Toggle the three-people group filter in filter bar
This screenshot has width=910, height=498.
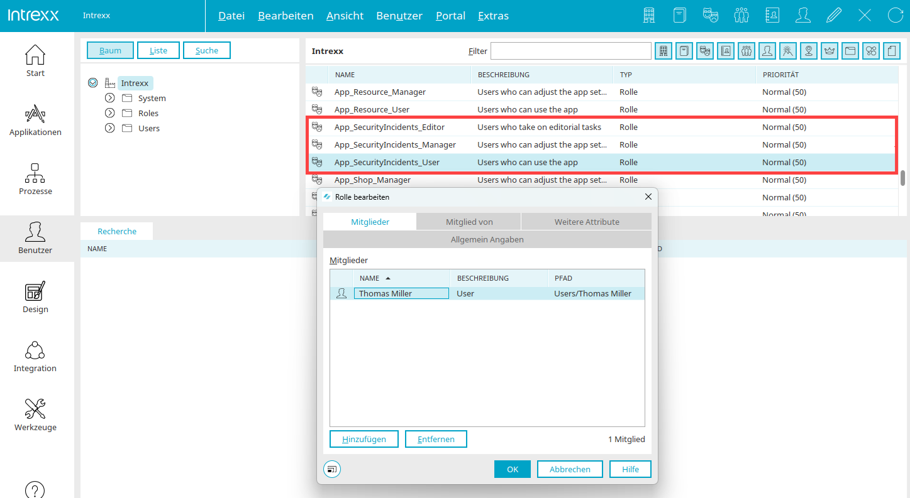(746, 51)
